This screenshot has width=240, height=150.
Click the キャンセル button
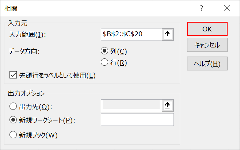pyautogui.click(x=207, y=45)
